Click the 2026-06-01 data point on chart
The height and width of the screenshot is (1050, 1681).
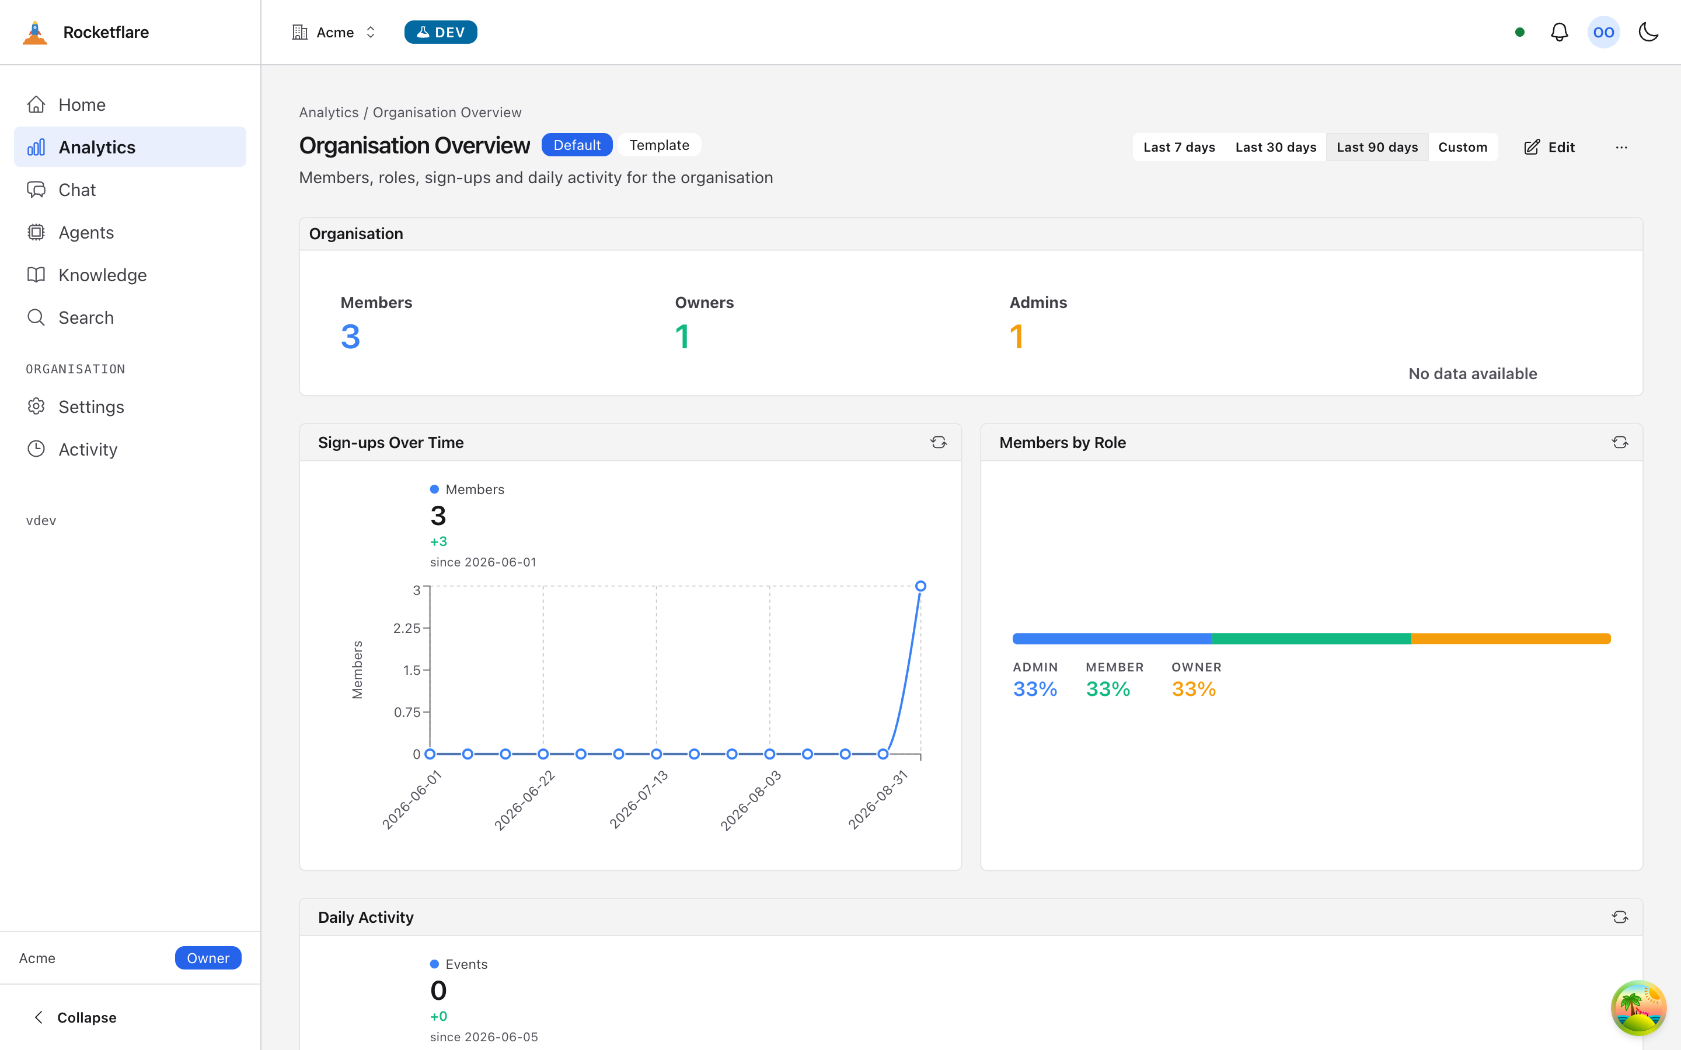(x=430, y=754)
